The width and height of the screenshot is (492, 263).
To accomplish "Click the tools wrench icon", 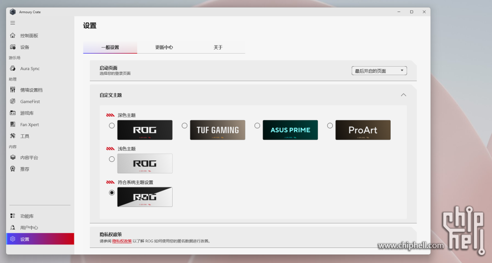I will click(13, 136).
